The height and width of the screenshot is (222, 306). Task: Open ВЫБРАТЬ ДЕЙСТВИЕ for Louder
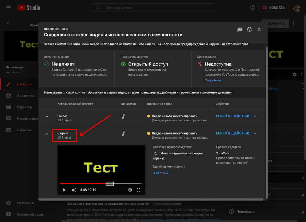point(236,116)
